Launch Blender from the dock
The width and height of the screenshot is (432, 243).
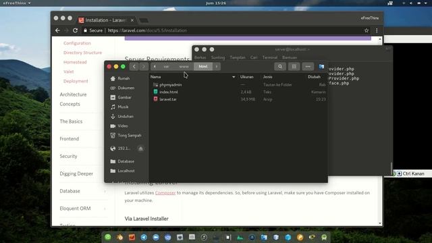[119, 237]
